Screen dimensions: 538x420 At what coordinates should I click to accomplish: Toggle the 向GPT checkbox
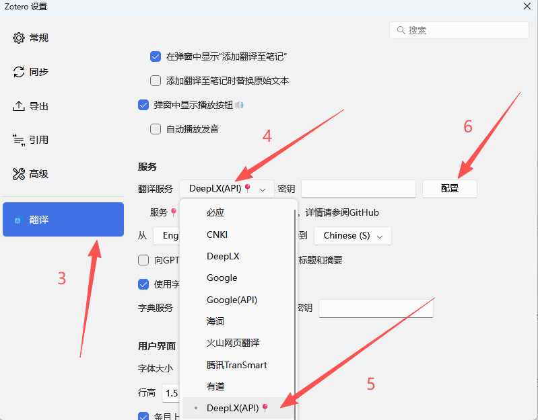tap(143, 260)
